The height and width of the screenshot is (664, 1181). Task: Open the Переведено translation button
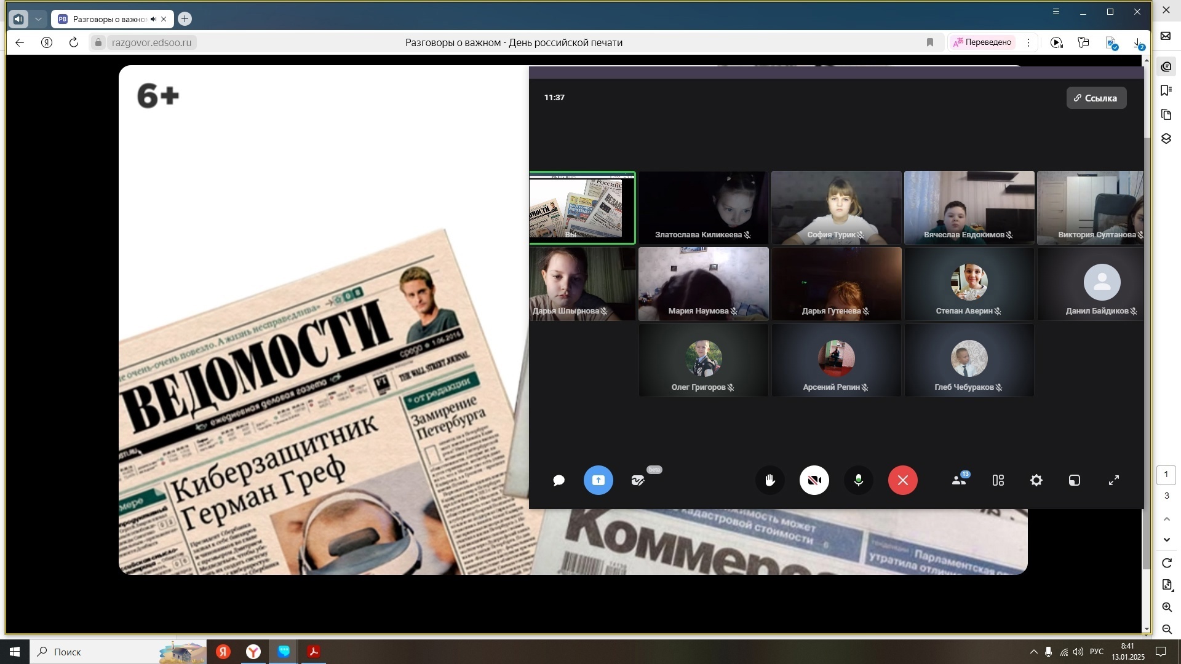tap(982, 42)
